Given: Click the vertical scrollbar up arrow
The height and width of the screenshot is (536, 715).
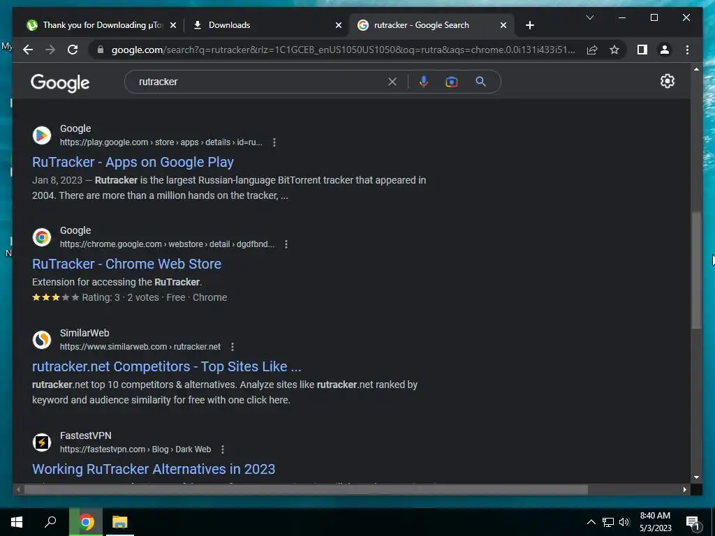Looking at the screenshot, I should [696, 69].
